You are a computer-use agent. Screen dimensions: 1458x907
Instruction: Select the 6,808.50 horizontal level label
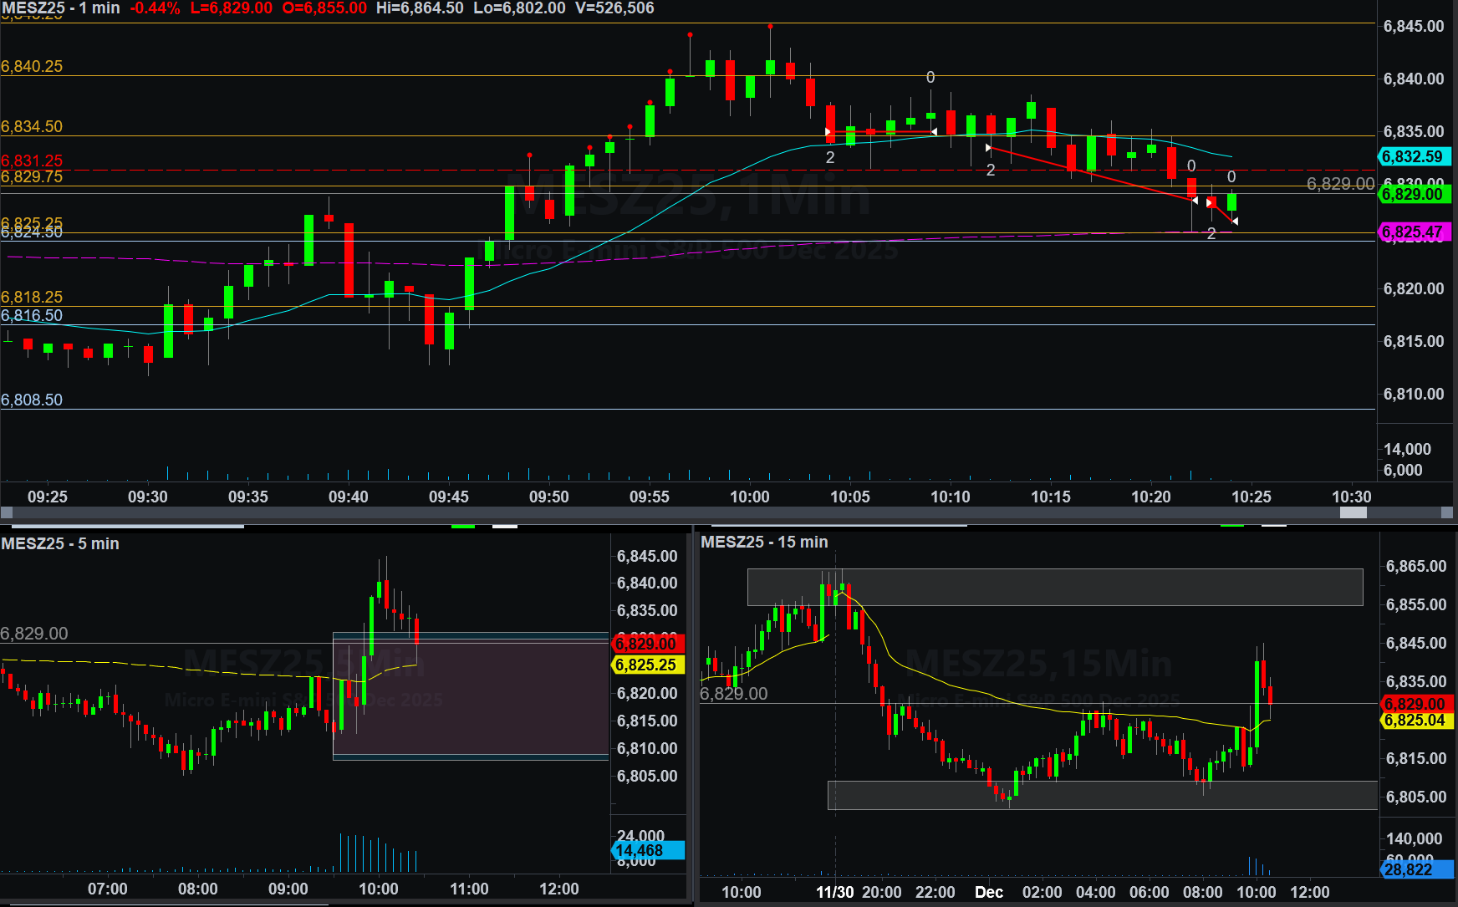pyautogui.click(x=32, y=400)
